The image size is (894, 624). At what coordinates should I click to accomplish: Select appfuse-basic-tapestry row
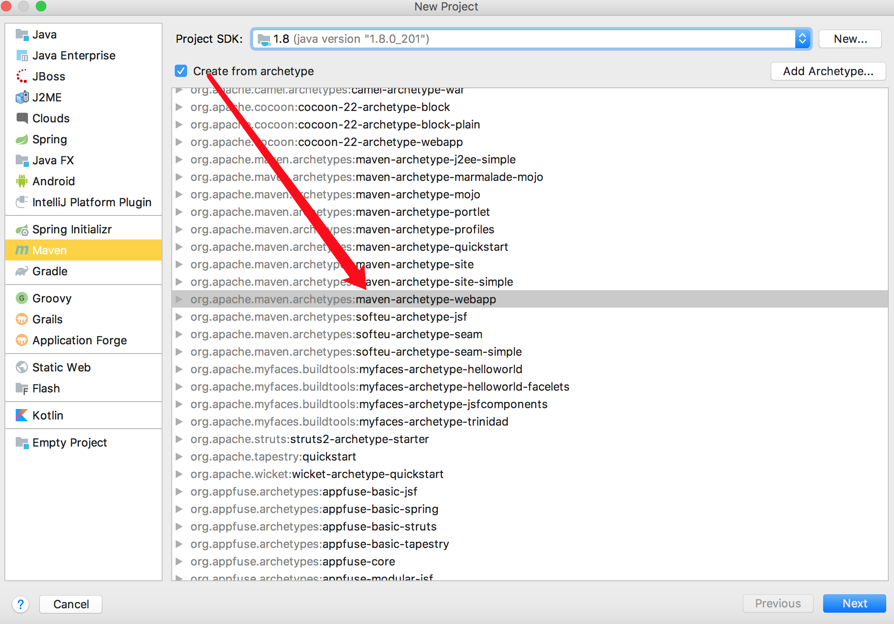[x=530, y=544]
